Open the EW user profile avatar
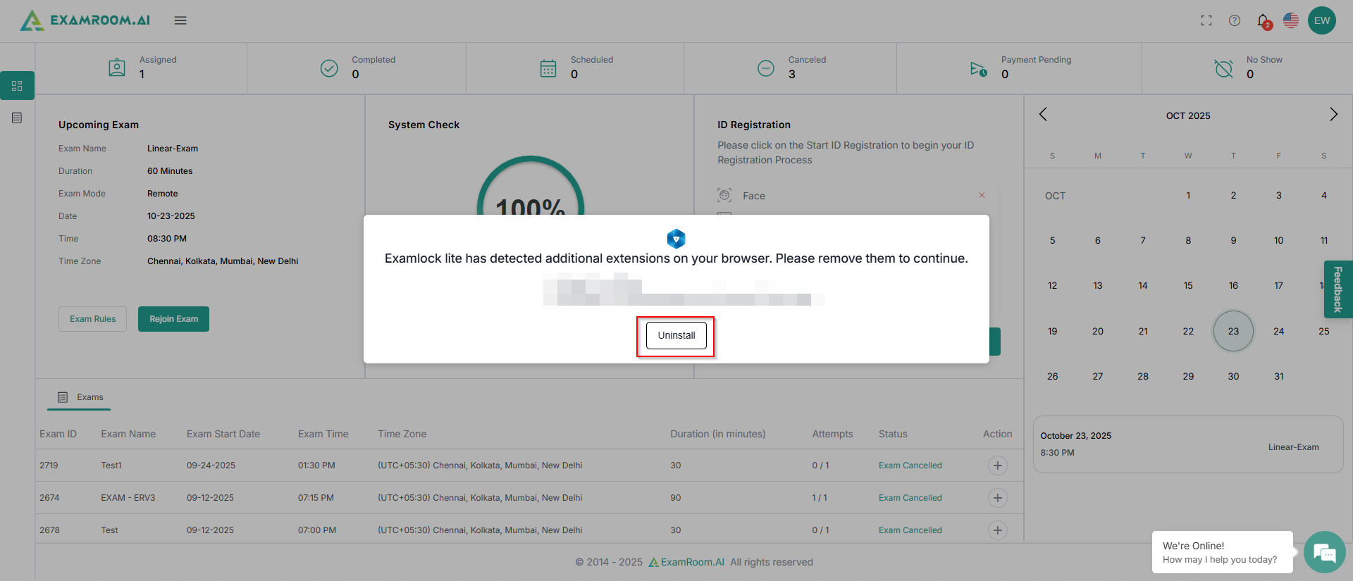The width and height of the screenshot is (1353, 581). pos(1322,20)
